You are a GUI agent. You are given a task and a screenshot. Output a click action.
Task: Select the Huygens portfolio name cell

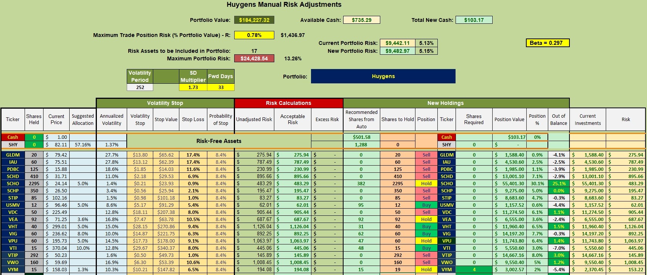coord(383,76)
